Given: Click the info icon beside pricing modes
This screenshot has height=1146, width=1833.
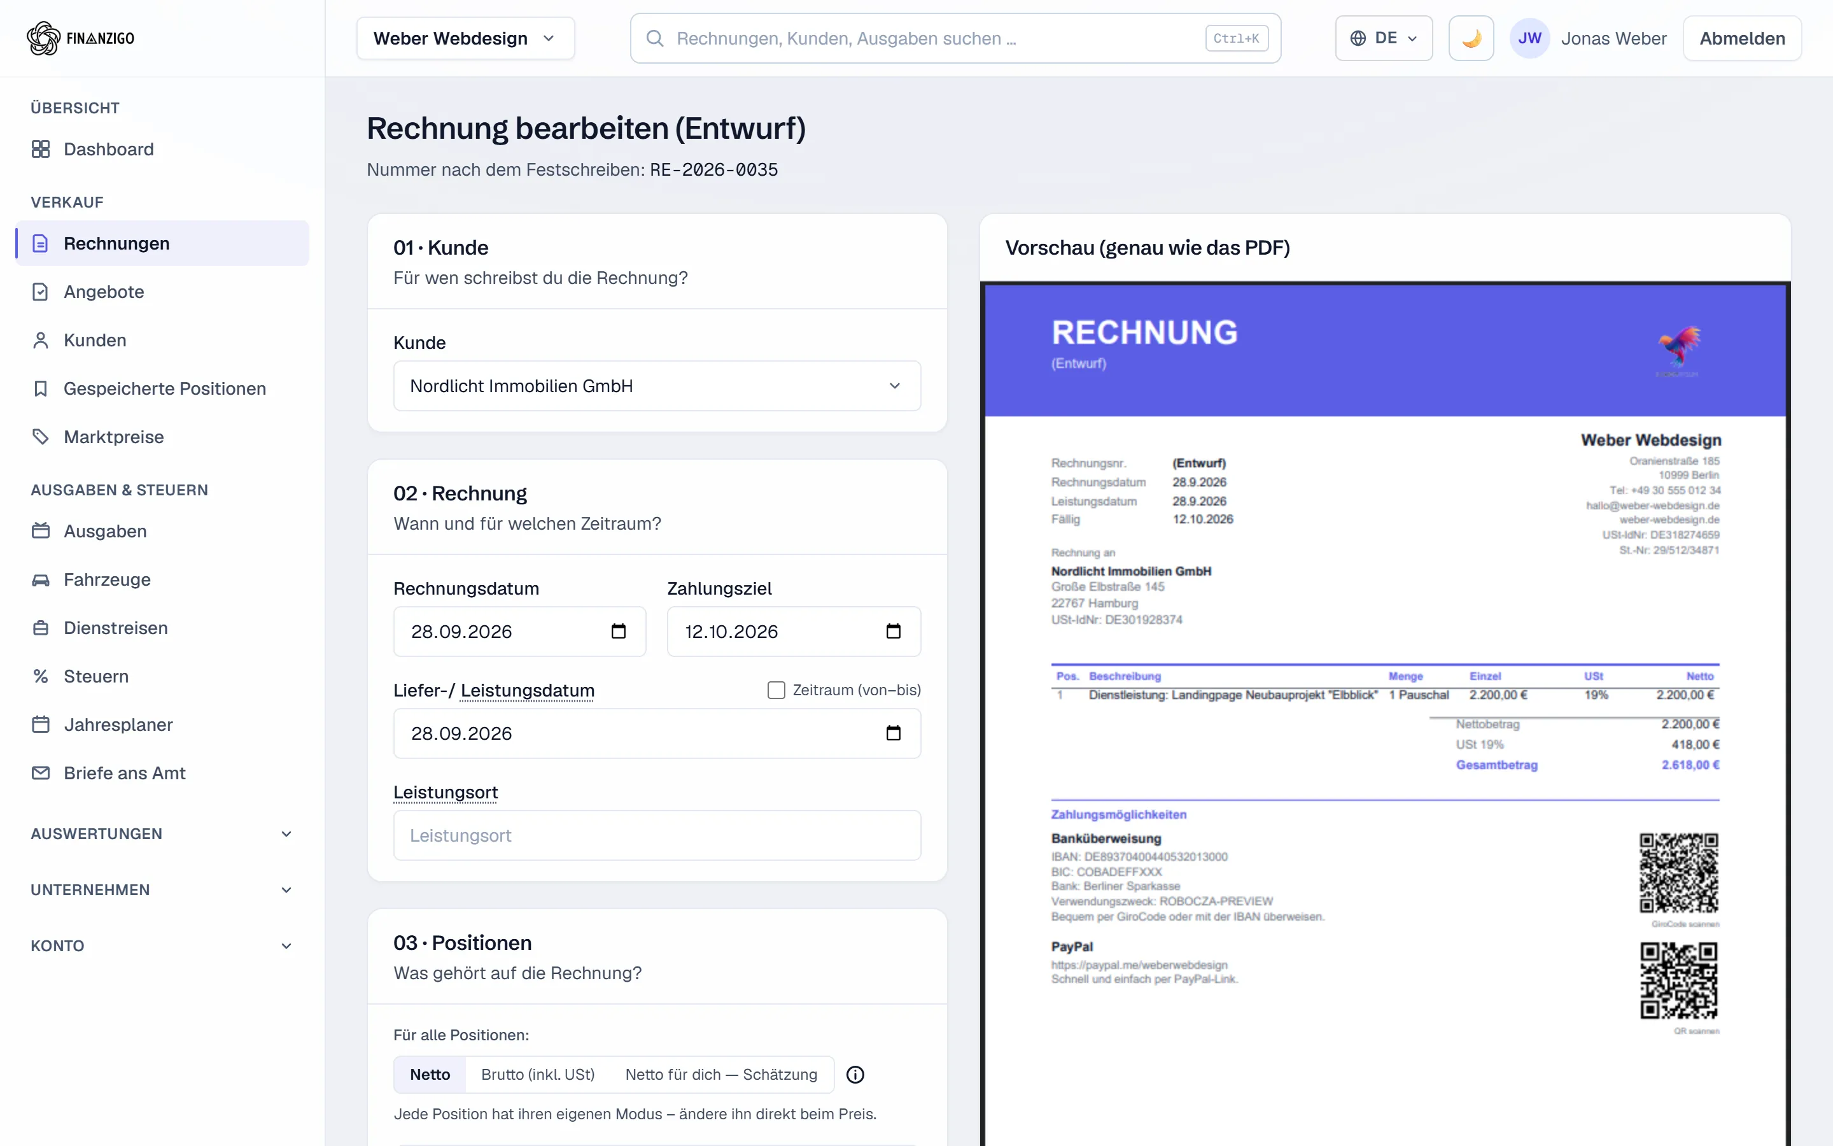Looking at the screenshot, I should [855, 1075].
